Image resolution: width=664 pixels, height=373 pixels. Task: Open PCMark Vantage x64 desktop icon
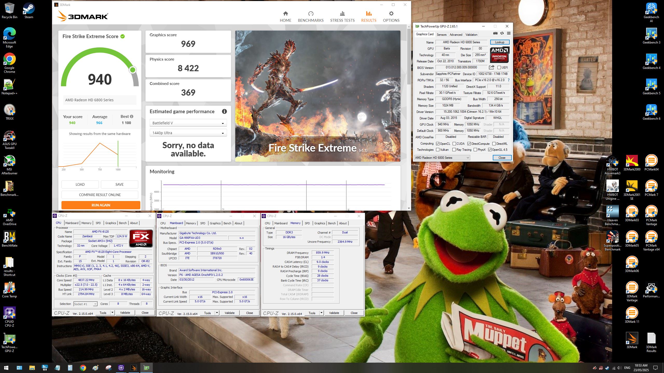[651, 241]
